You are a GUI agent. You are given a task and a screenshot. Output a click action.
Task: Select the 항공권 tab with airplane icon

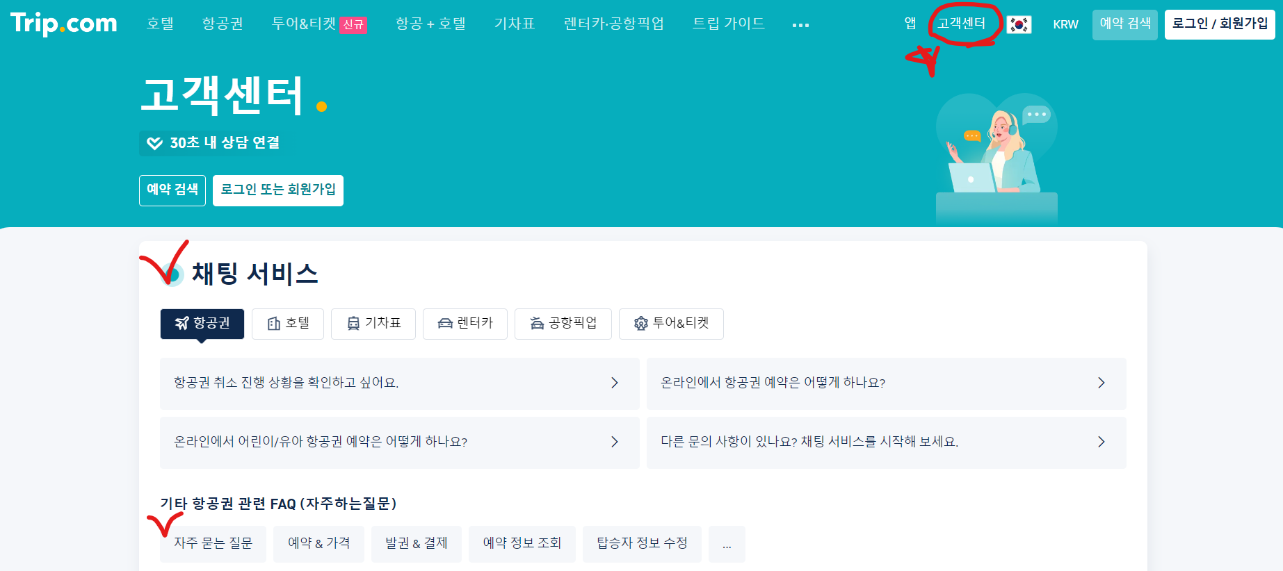point(202,324)
